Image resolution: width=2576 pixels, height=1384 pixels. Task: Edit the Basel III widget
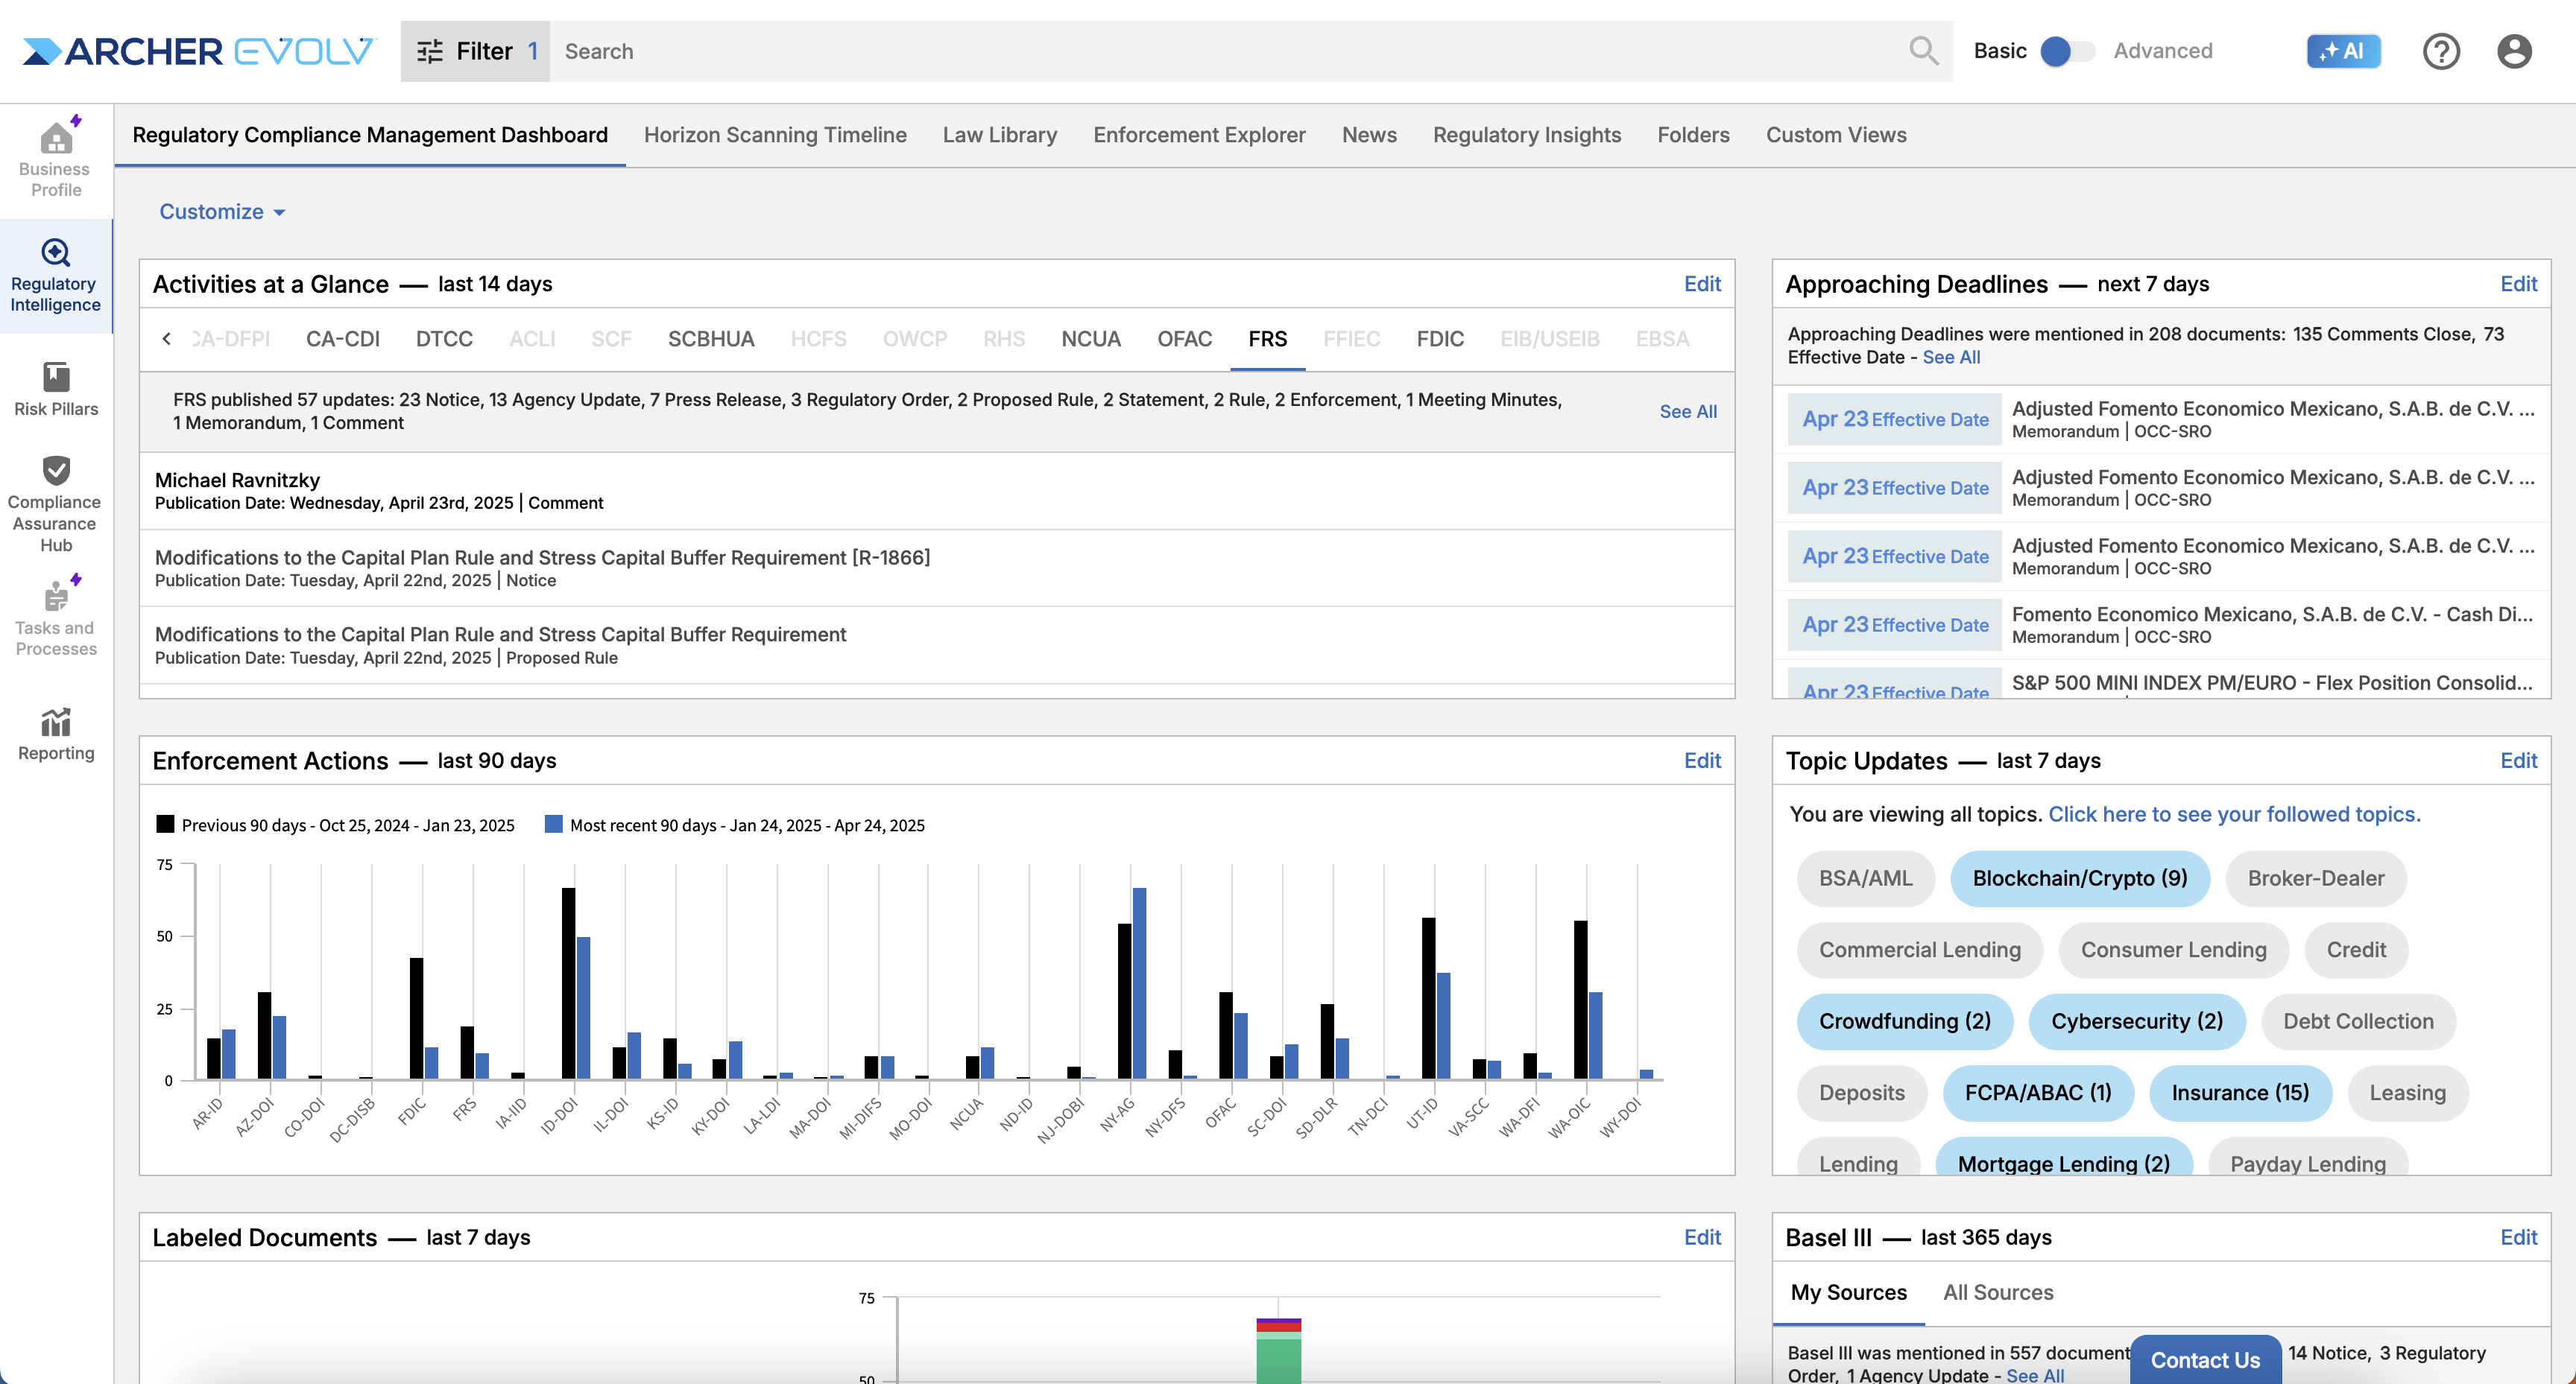coord(2518,1237)
